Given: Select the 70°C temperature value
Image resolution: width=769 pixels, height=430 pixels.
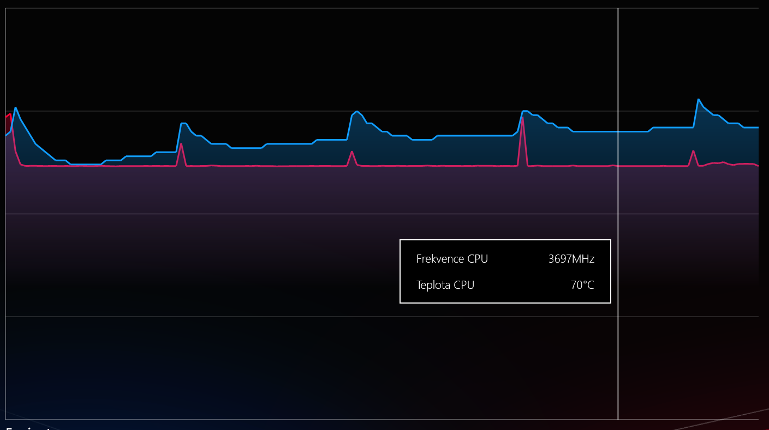Looking at the screenshot, I should pos(582,285).
